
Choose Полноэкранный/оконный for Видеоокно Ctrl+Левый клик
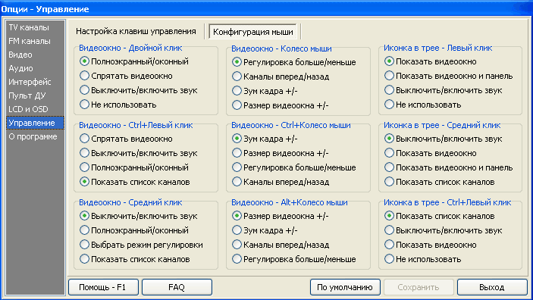point(134,167)
